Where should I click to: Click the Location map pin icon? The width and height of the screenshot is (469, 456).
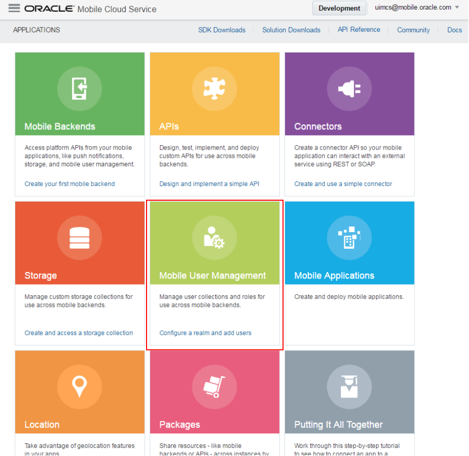[x=79, y=387]
